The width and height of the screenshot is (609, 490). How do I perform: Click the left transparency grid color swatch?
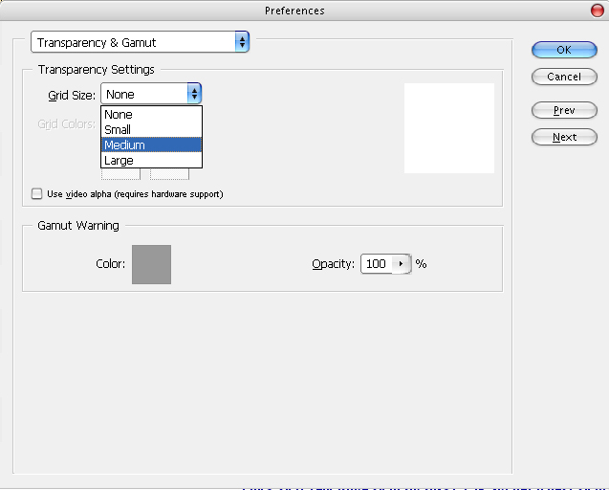coord(121,174)
